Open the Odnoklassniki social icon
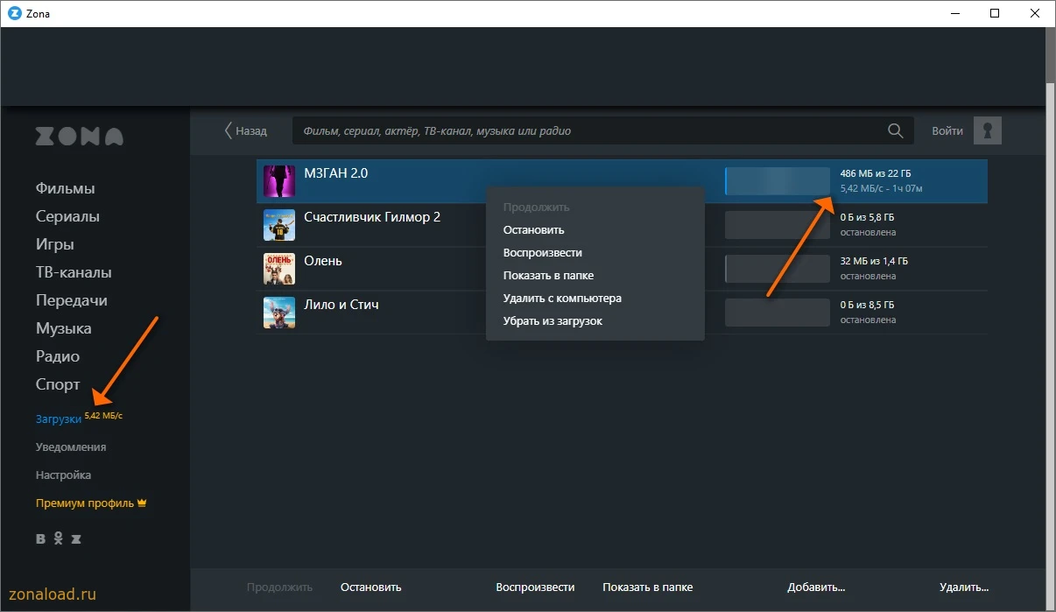 click(x=59, y=538)
